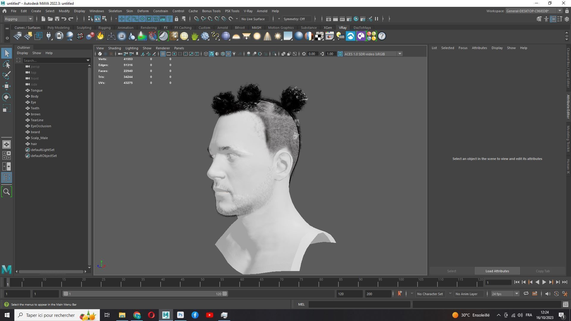Click the V-Ray fire volume shelf icon
Viewport: 571px width, 321px height.
point(101,36)
